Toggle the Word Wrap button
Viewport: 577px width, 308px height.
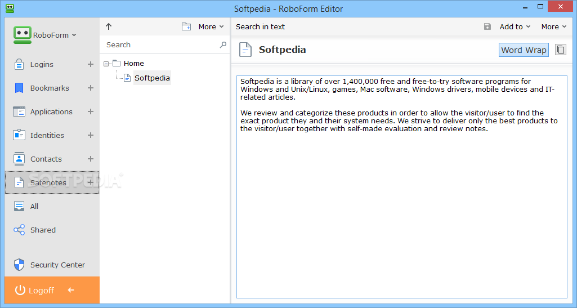(x=524, y=50)
